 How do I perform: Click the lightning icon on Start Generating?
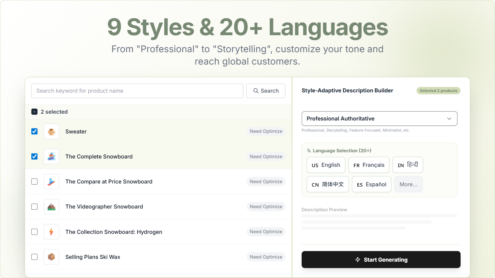pyautogui.click(x=358, y=259)
